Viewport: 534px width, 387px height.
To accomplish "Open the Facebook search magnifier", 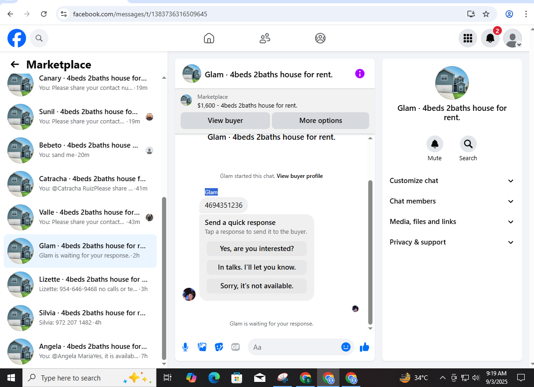I will (x=39, y=38).
